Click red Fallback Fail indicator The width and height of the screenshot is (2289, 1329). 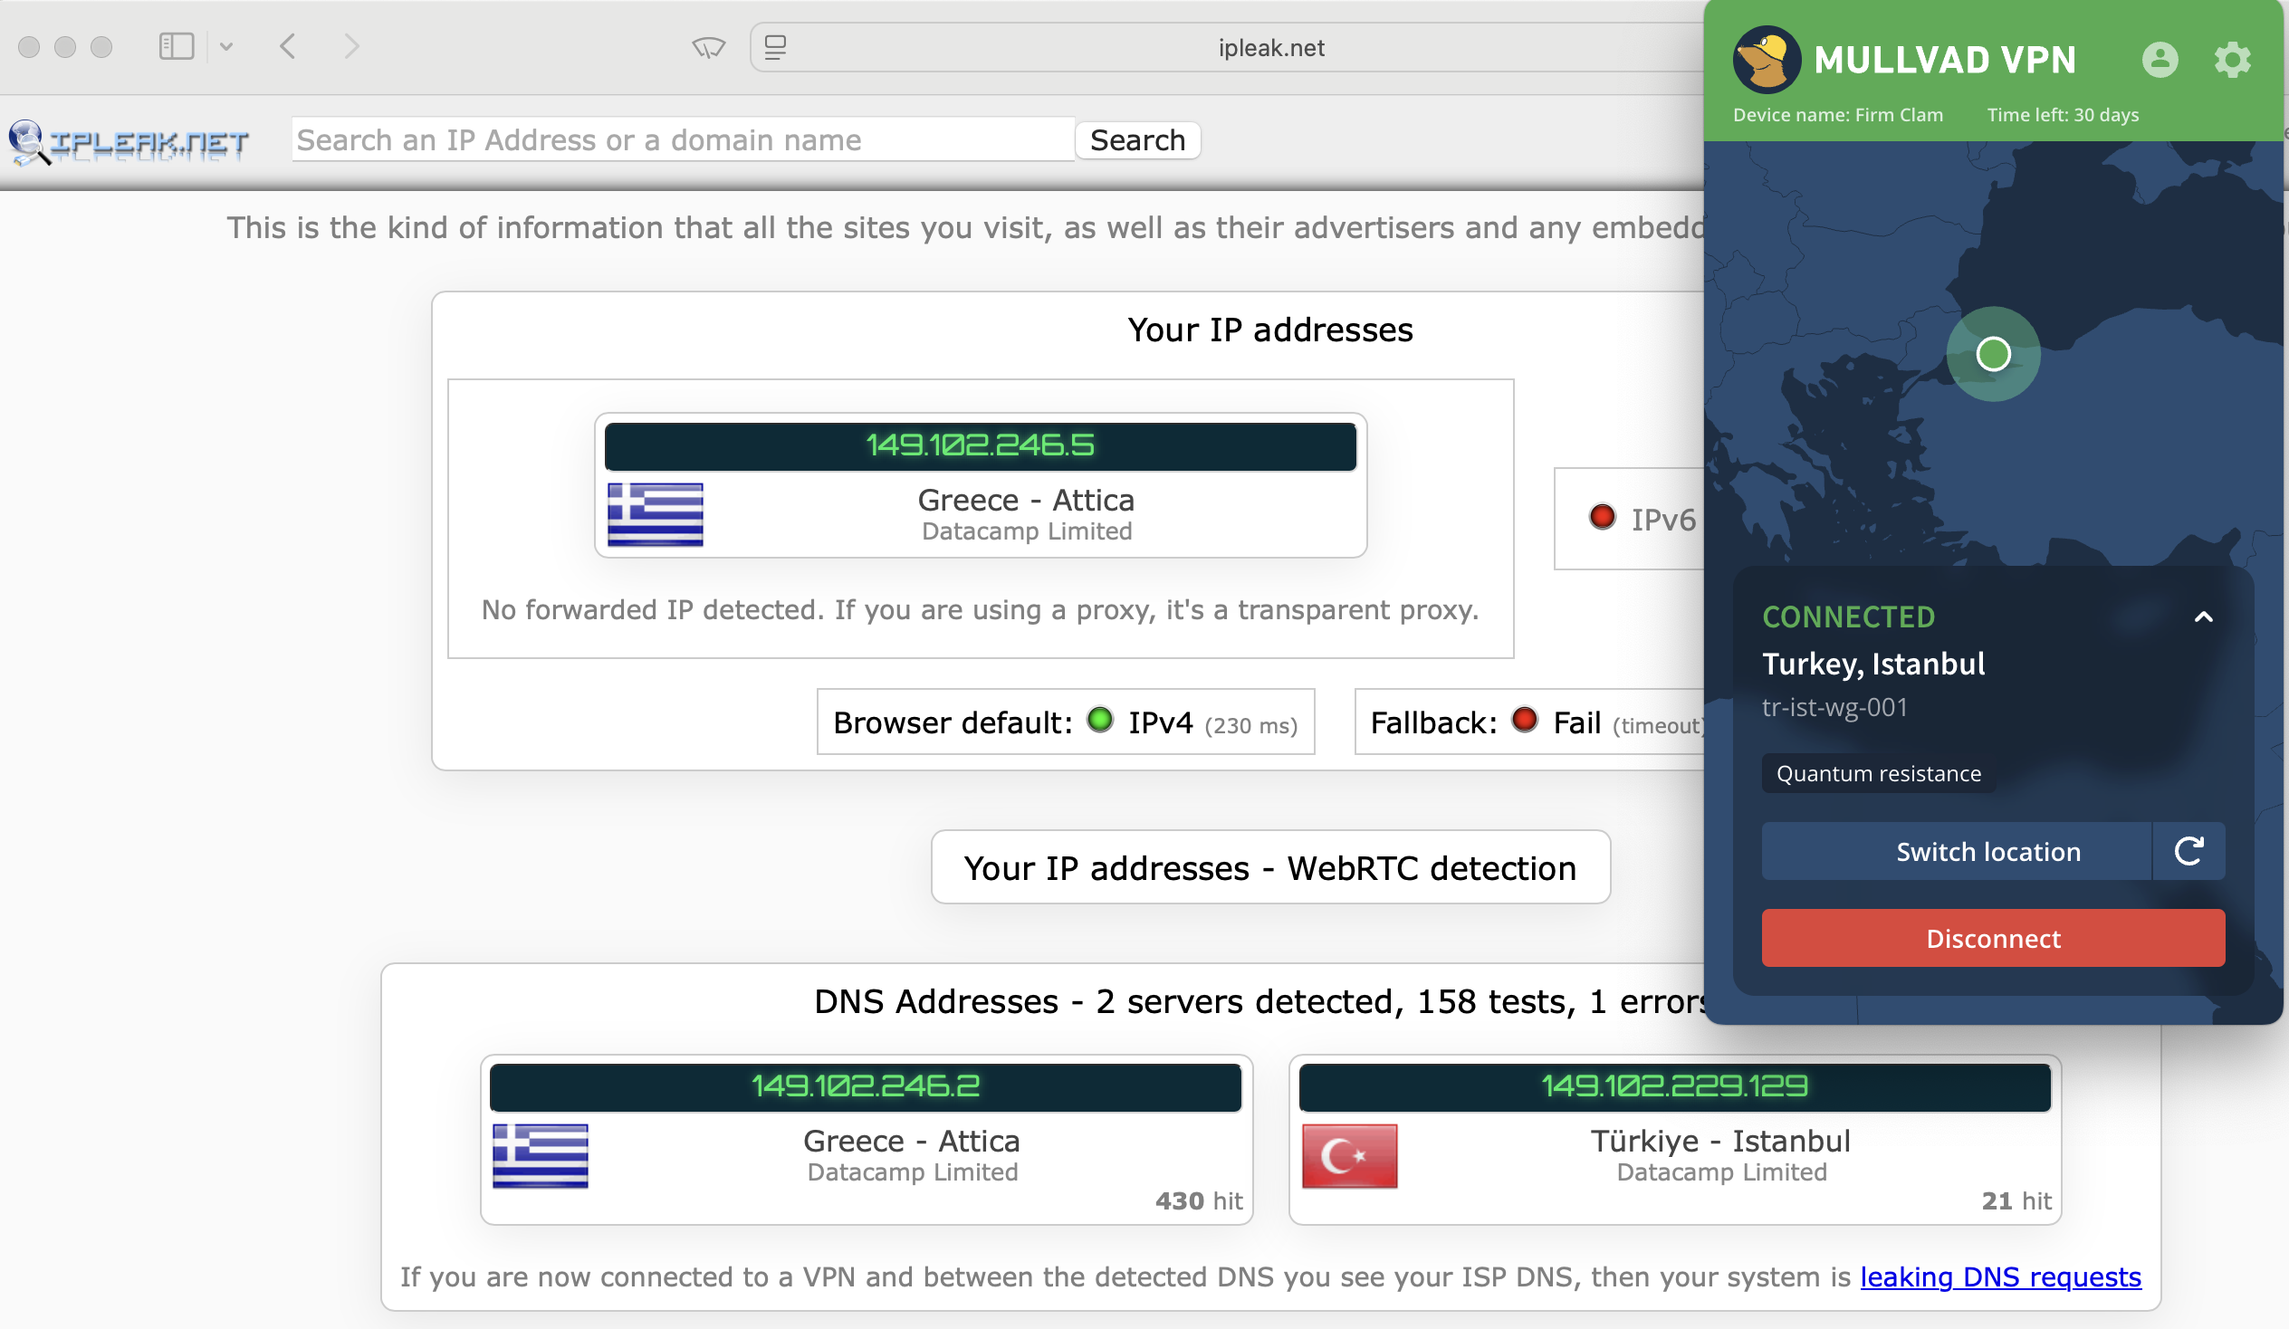pyautogui.click(x=1524, y=720)
